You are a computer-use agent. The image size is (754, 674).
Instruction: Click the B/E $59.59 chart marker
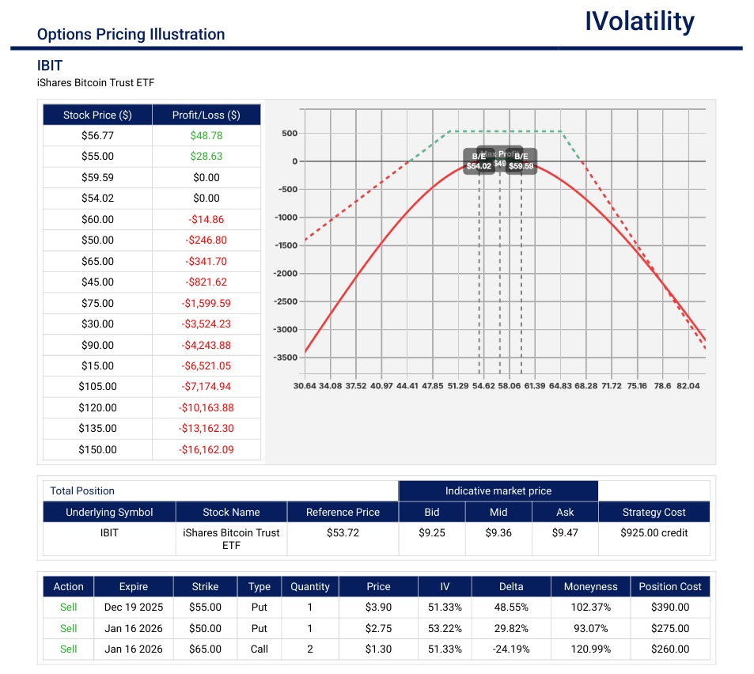[521, 161]
